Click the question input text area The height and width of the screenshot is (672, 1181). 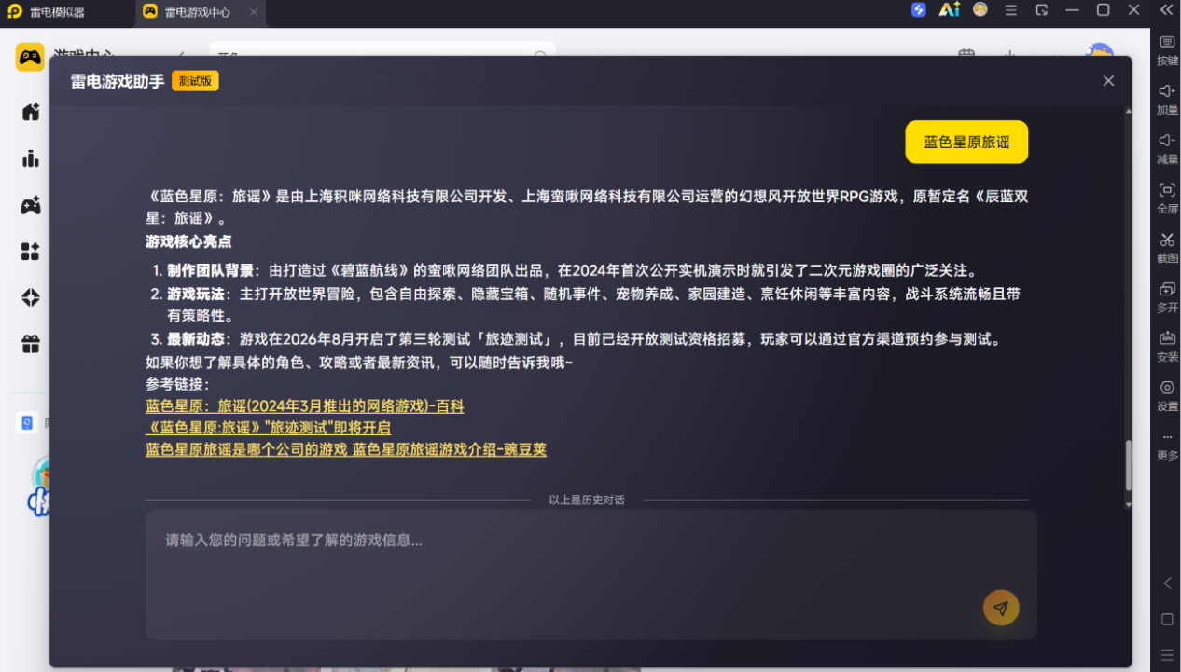(x=591, y=574)
